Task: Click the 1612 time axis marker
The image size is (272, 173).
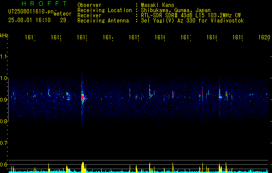Action: tap(56, 38)
